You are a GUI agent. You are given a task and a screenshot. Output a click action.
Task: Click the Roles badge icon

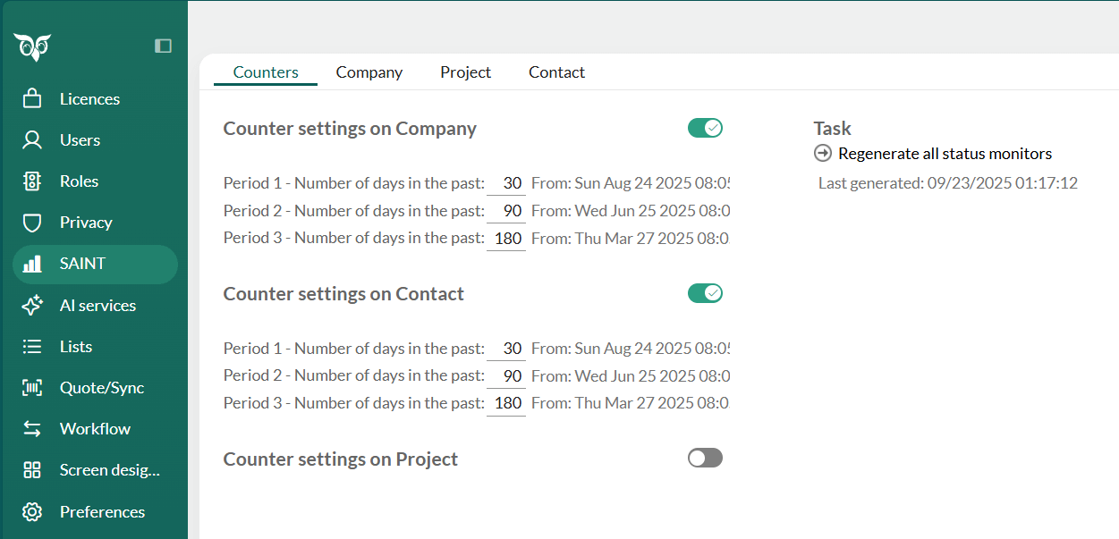click(x=32, y=181)
